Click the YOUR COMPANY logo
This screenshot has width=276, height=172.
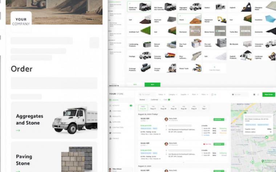pos(21,22)
